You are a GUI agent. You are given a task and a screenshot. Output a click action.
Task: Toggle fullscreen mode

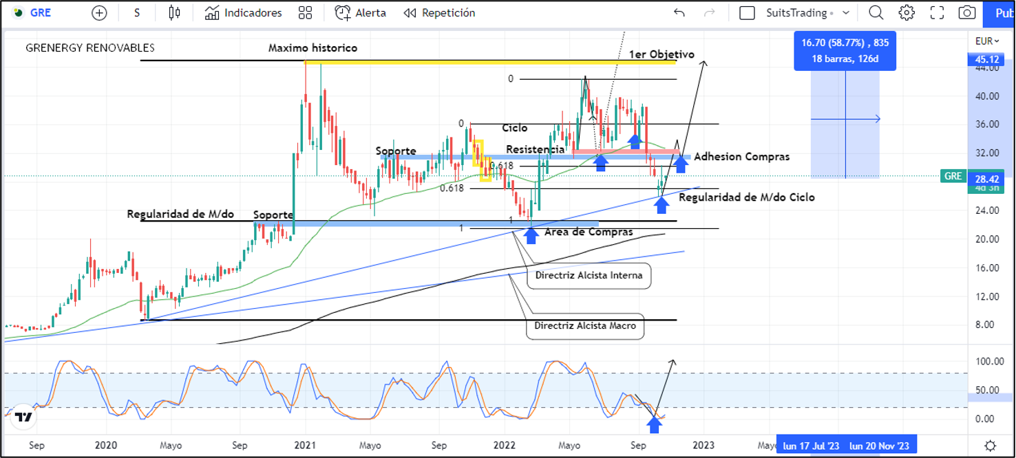pyautogui.click(x=937, y=13)
